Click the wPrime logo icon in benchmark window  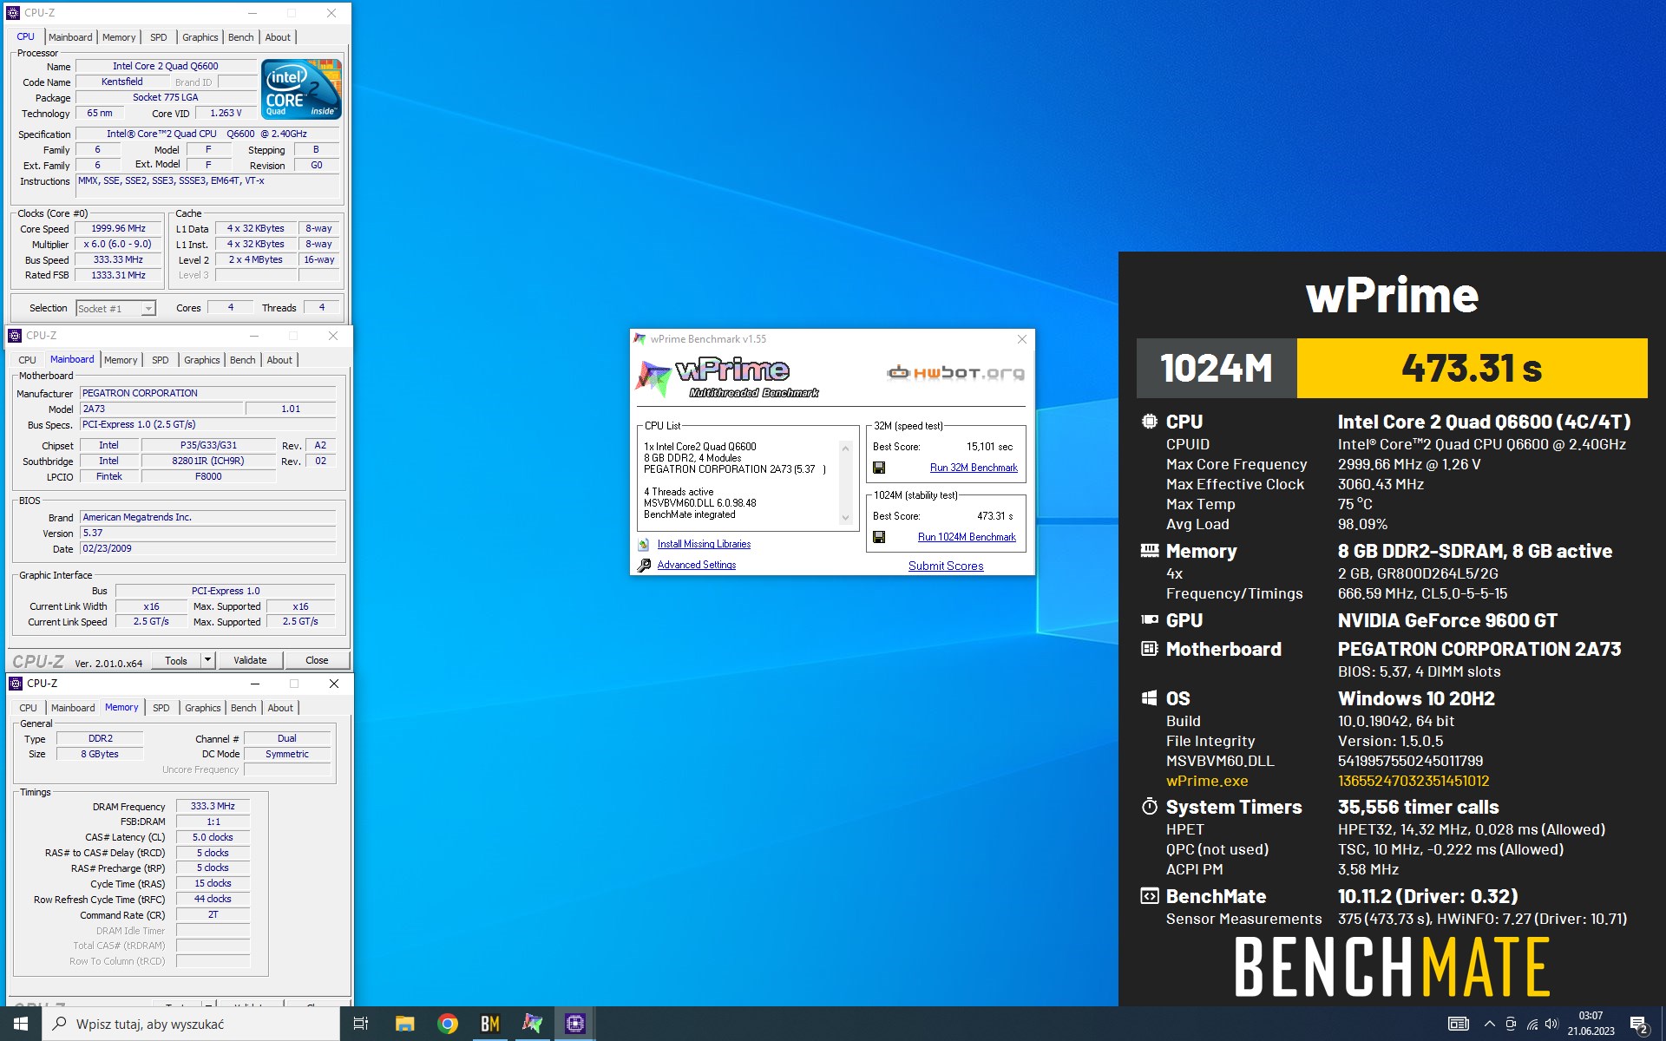653,377
